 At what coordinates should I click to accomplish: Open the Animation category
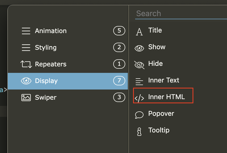51,31
